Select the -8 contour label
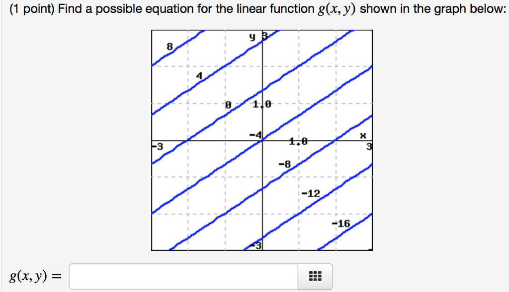Viewport: 509px width, 292px height. tap(284, 163)
